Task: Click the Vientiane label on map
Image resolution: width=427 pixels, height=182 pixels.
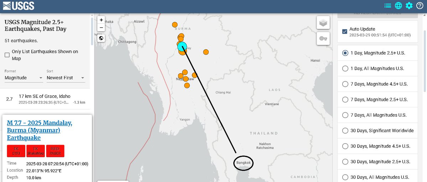Action: [272, 104]
